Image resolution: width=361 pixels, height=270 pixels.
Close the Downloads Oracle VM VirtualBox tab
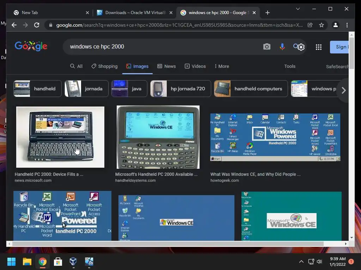pyautogui.click(x=171, y=13)
